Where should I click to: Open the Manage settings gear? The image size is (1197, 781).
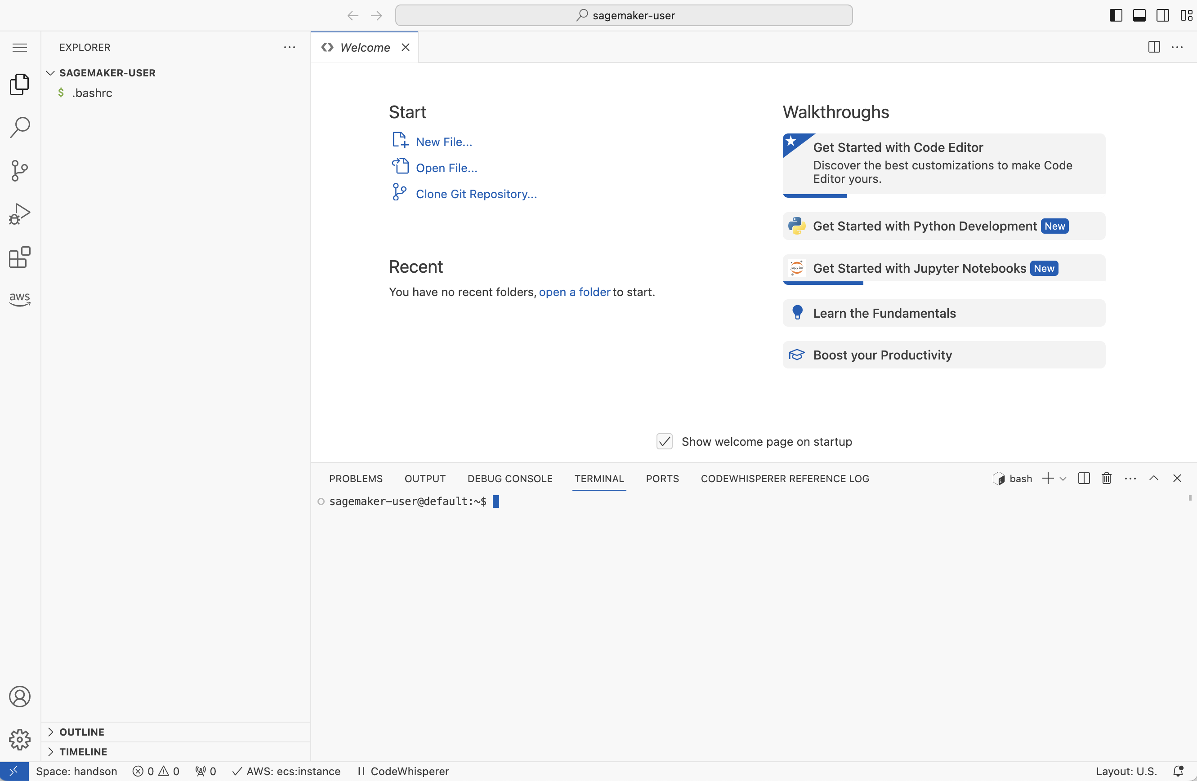[x=20, y=739]
